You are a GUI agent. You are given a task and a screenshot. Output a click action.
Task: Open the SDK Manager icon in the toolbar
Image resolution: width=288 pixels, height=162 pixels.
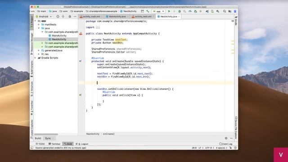click(218, 11)
